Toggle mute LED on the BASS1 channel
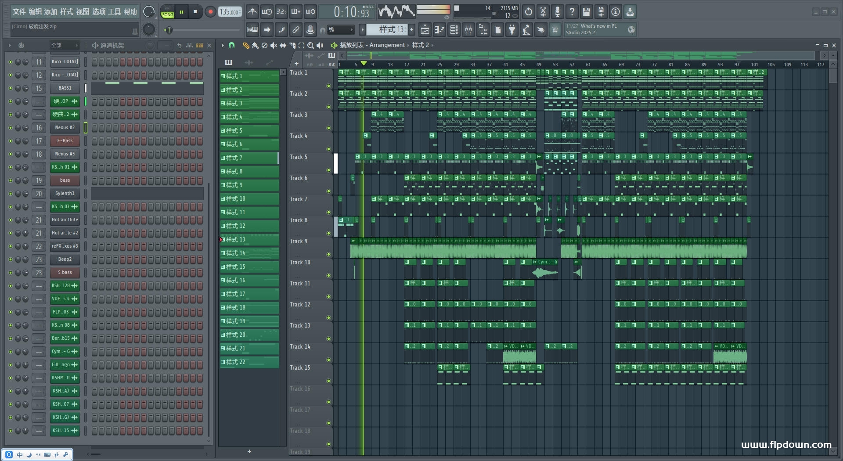 [x=11, y=88]
